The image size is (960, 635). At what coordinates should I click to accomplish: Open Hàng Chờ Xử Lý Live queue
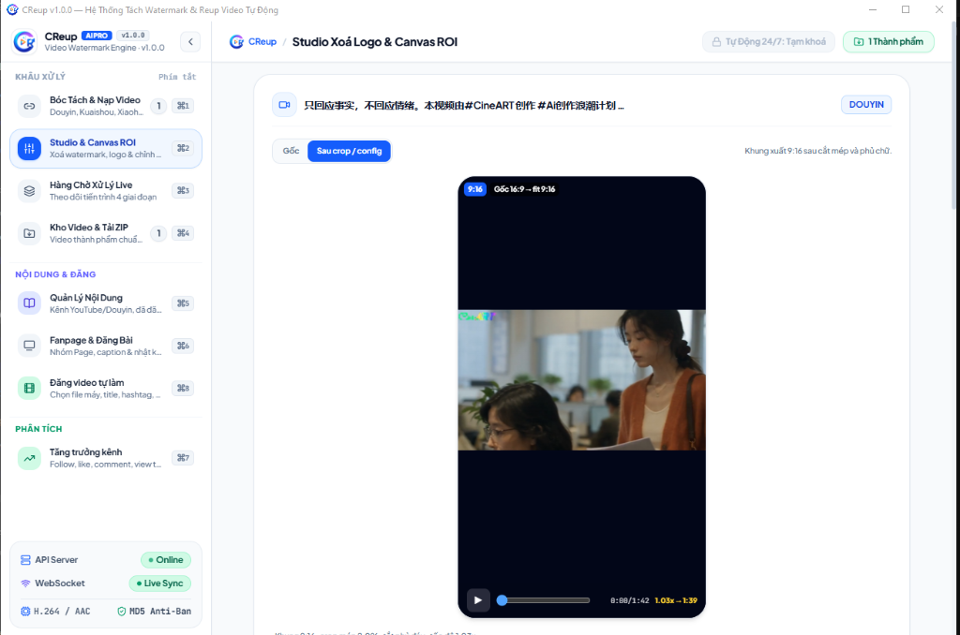tap(105, 191)
